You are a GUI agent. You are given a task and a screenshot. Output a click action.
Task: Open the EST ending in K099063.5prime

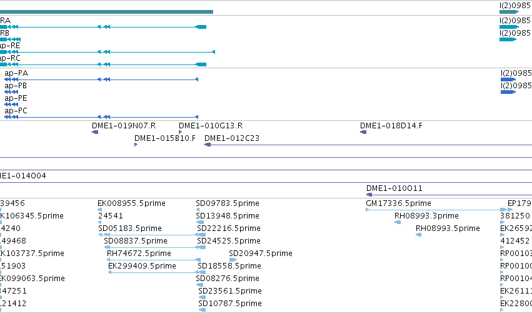[x=33, y=279]
